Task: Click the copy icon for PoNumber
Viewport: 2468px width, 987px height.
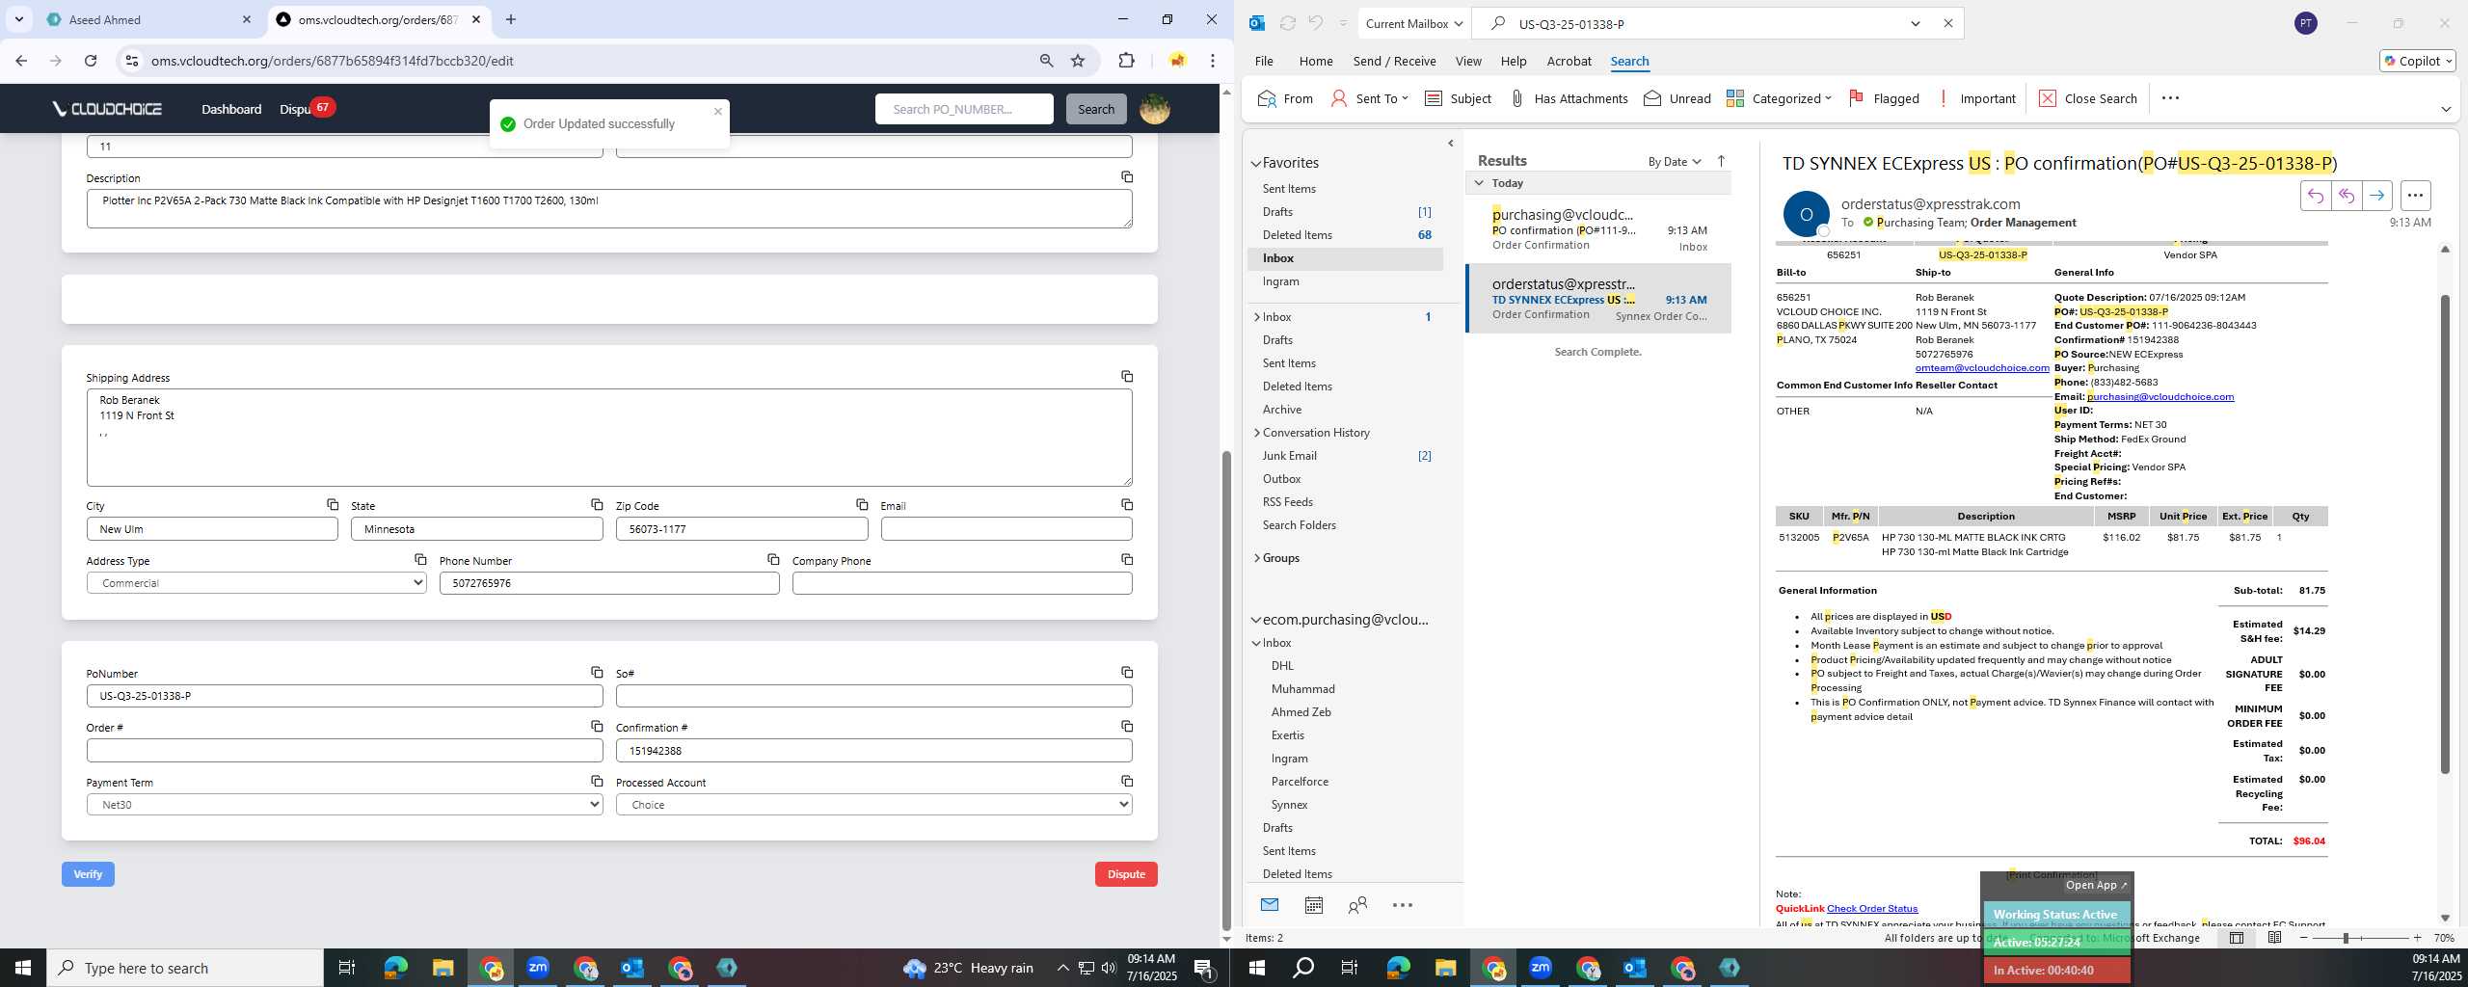Action: point(597,673)
